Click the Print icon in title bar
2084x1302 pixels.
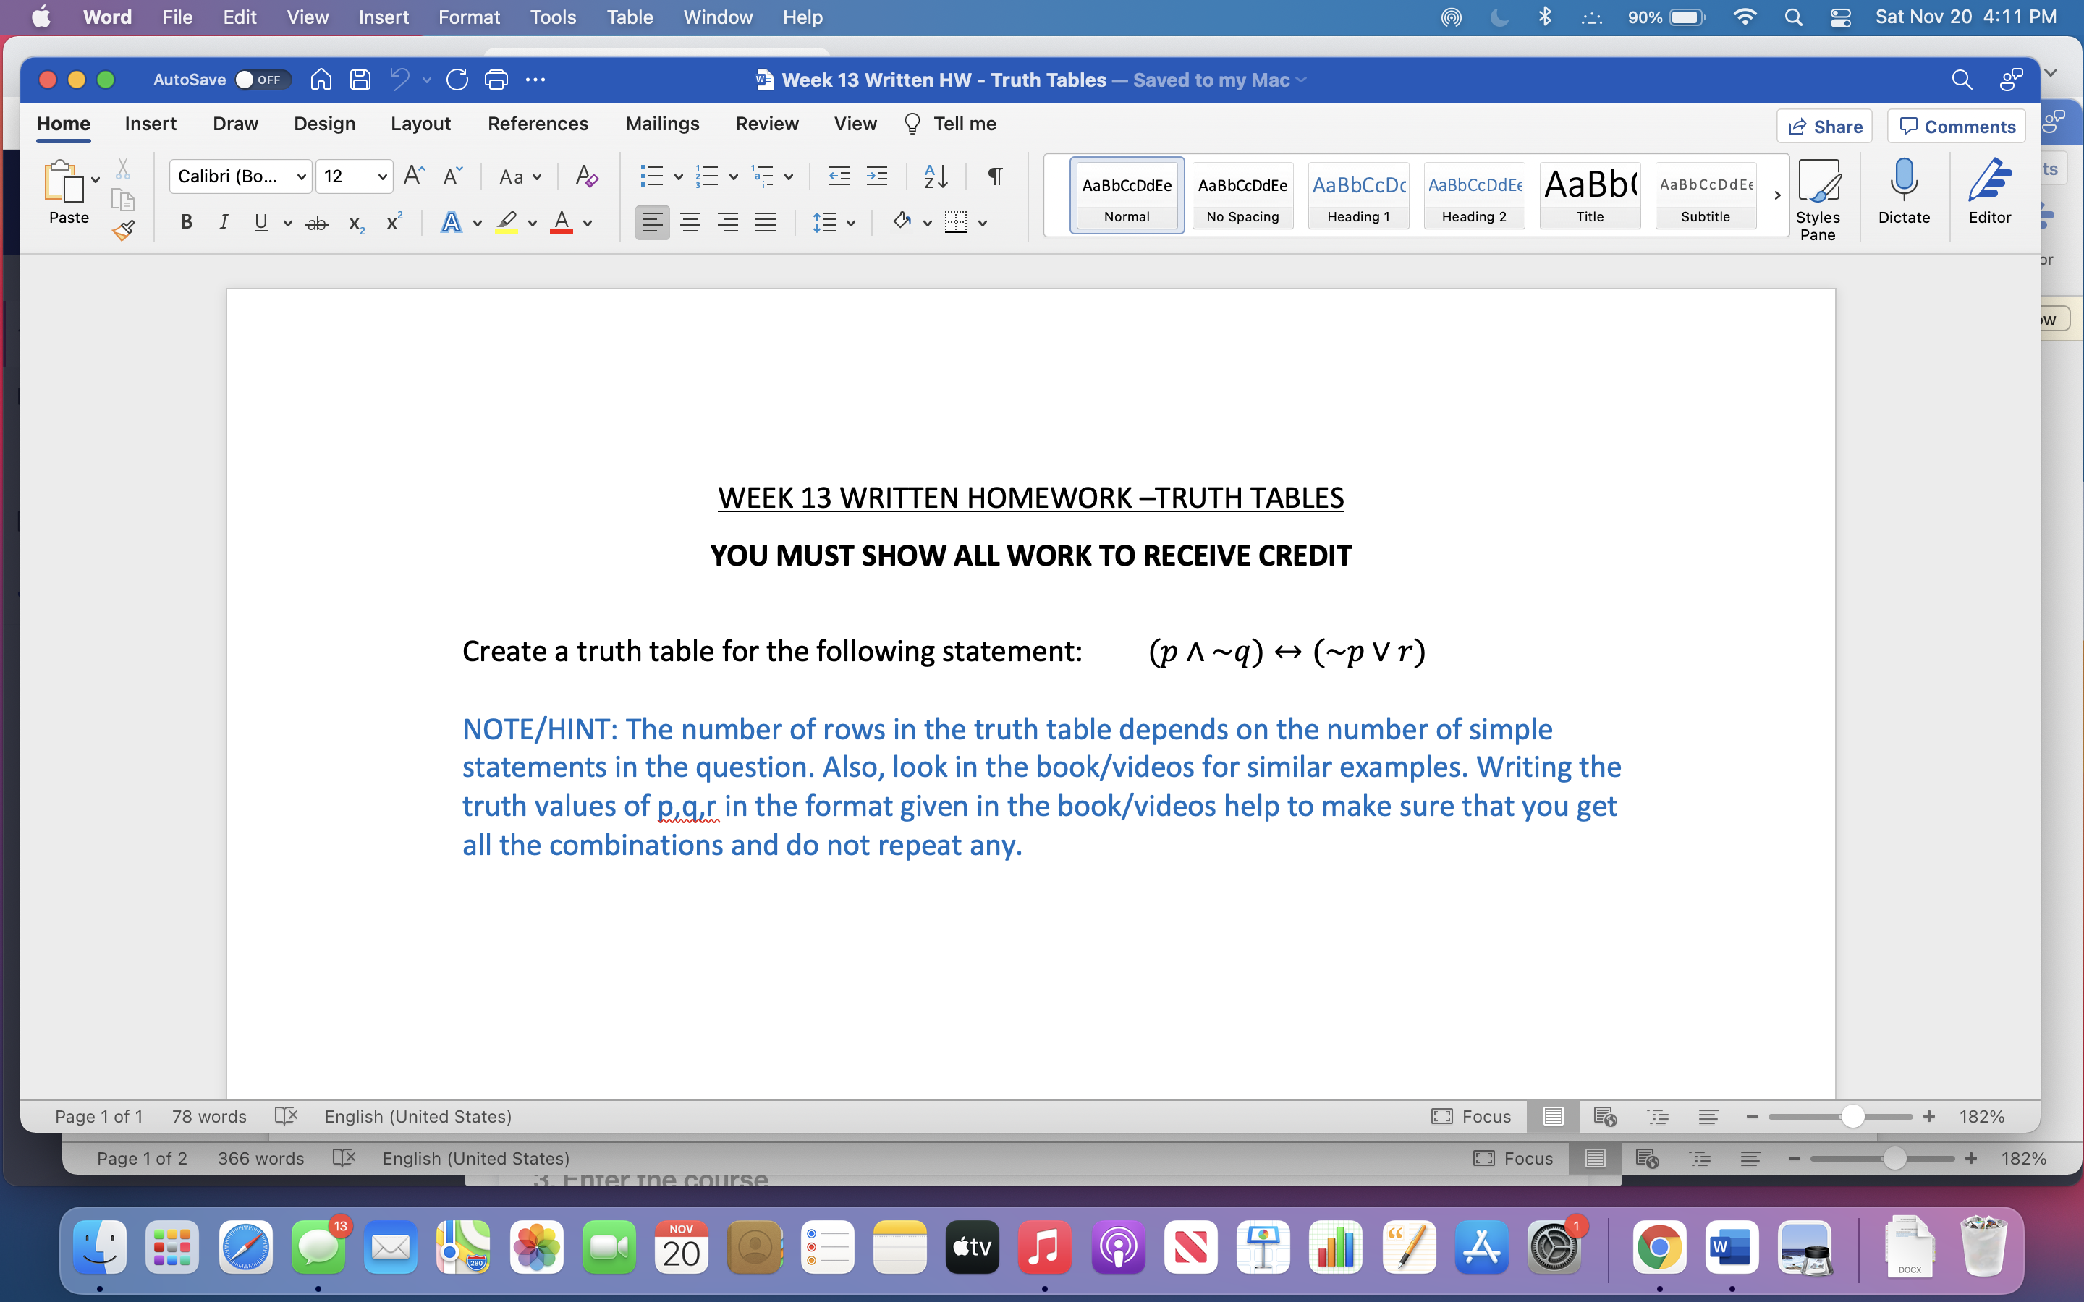coord(496,80)
